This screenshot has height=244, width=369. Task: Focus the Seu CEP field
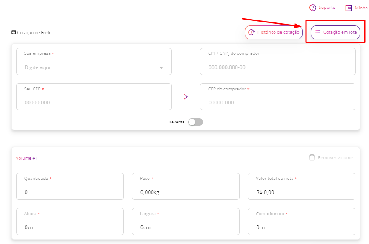pos(94,97)
